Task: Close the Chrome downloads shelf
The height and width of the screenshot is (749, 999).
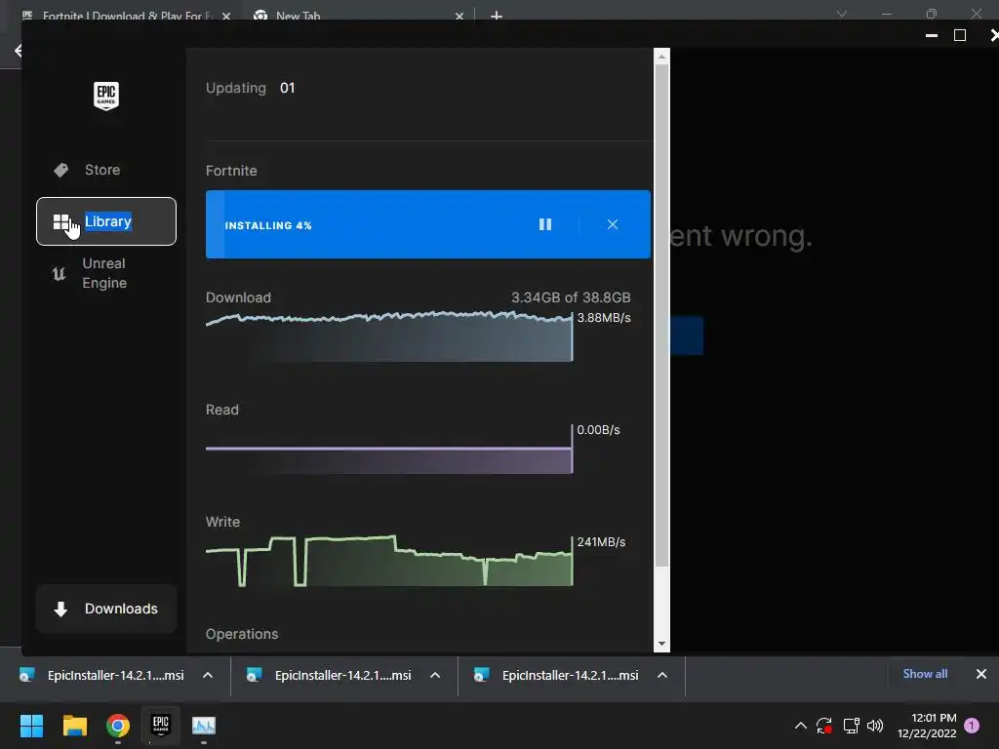Action: click(x=981, y=674)
